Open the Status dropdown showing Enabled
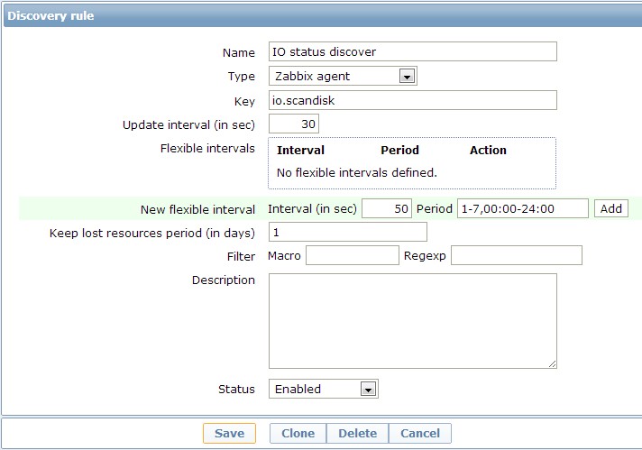This screenshot has height=450, width=642. 323,389
